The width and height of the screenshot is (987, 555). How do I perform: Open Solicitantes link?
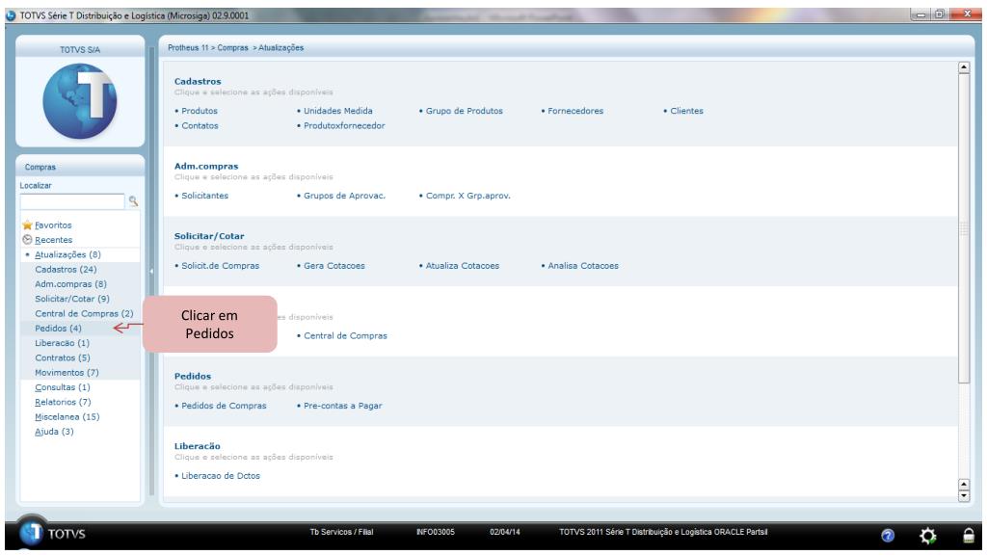(x=204, y=196)
